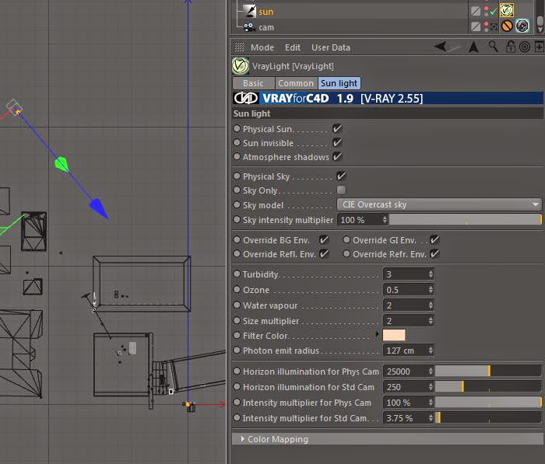Click the active camera indicator on cam row
This screenshot has height=464, width=545.
click(x=494, y=27)
